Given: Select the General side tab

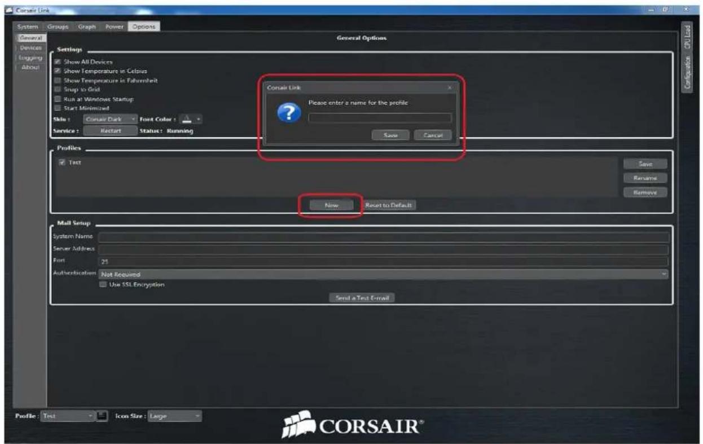Looking at the screenshot, I should (x=30, y=38).
